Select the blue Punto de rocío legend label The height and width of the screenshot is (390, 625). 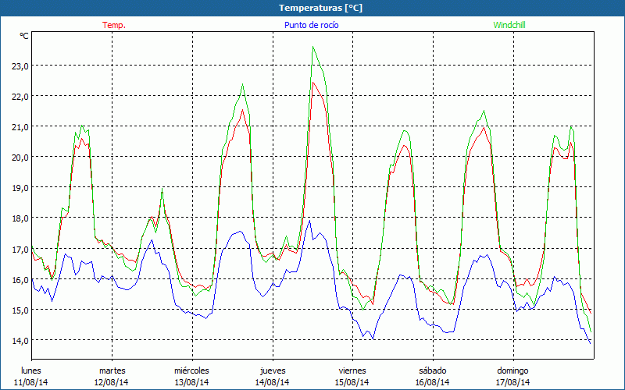tap(311, 25)
